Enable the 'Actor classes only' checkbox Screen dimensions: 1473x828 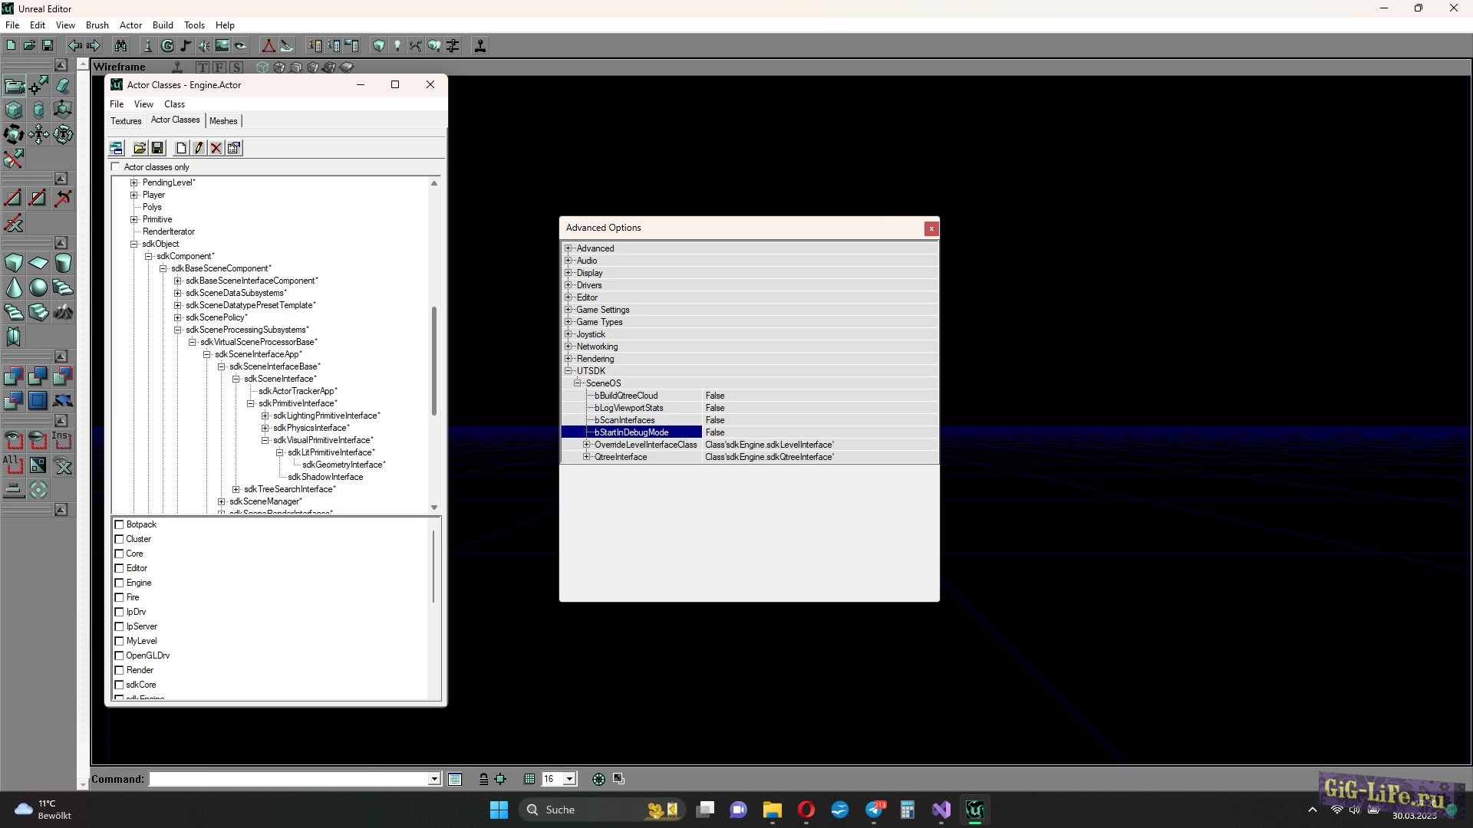[x=115, y=166]
